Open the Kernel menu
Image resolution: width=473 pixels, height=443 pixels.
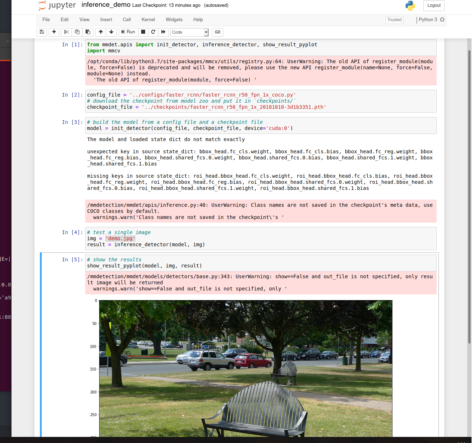tap(148, 20)
